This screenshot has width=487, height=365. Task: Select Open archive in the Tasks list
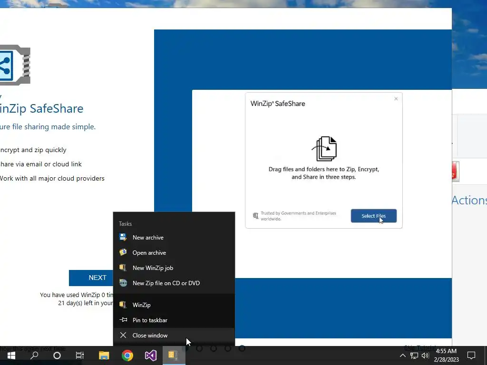[174, 253]
